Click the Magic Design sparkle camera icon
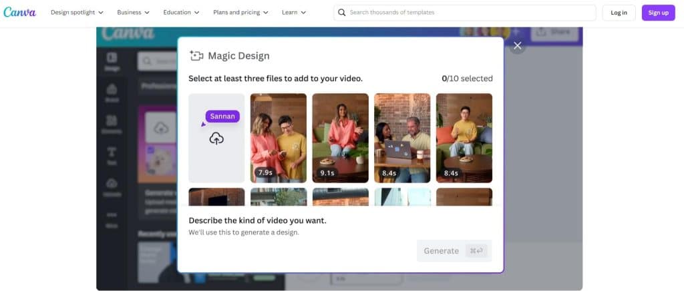 click(x=196, y=56)
